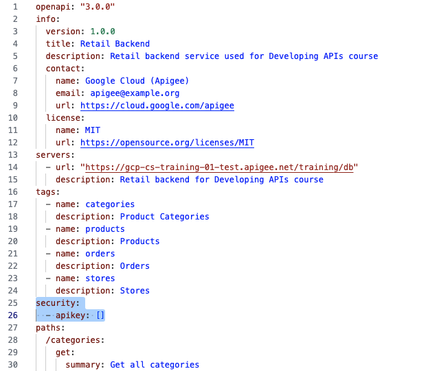Click the tag name products

coord(104,229)
